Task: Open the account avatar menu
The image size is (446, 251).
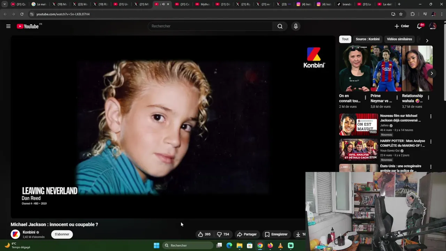Action: coord(433,26)
